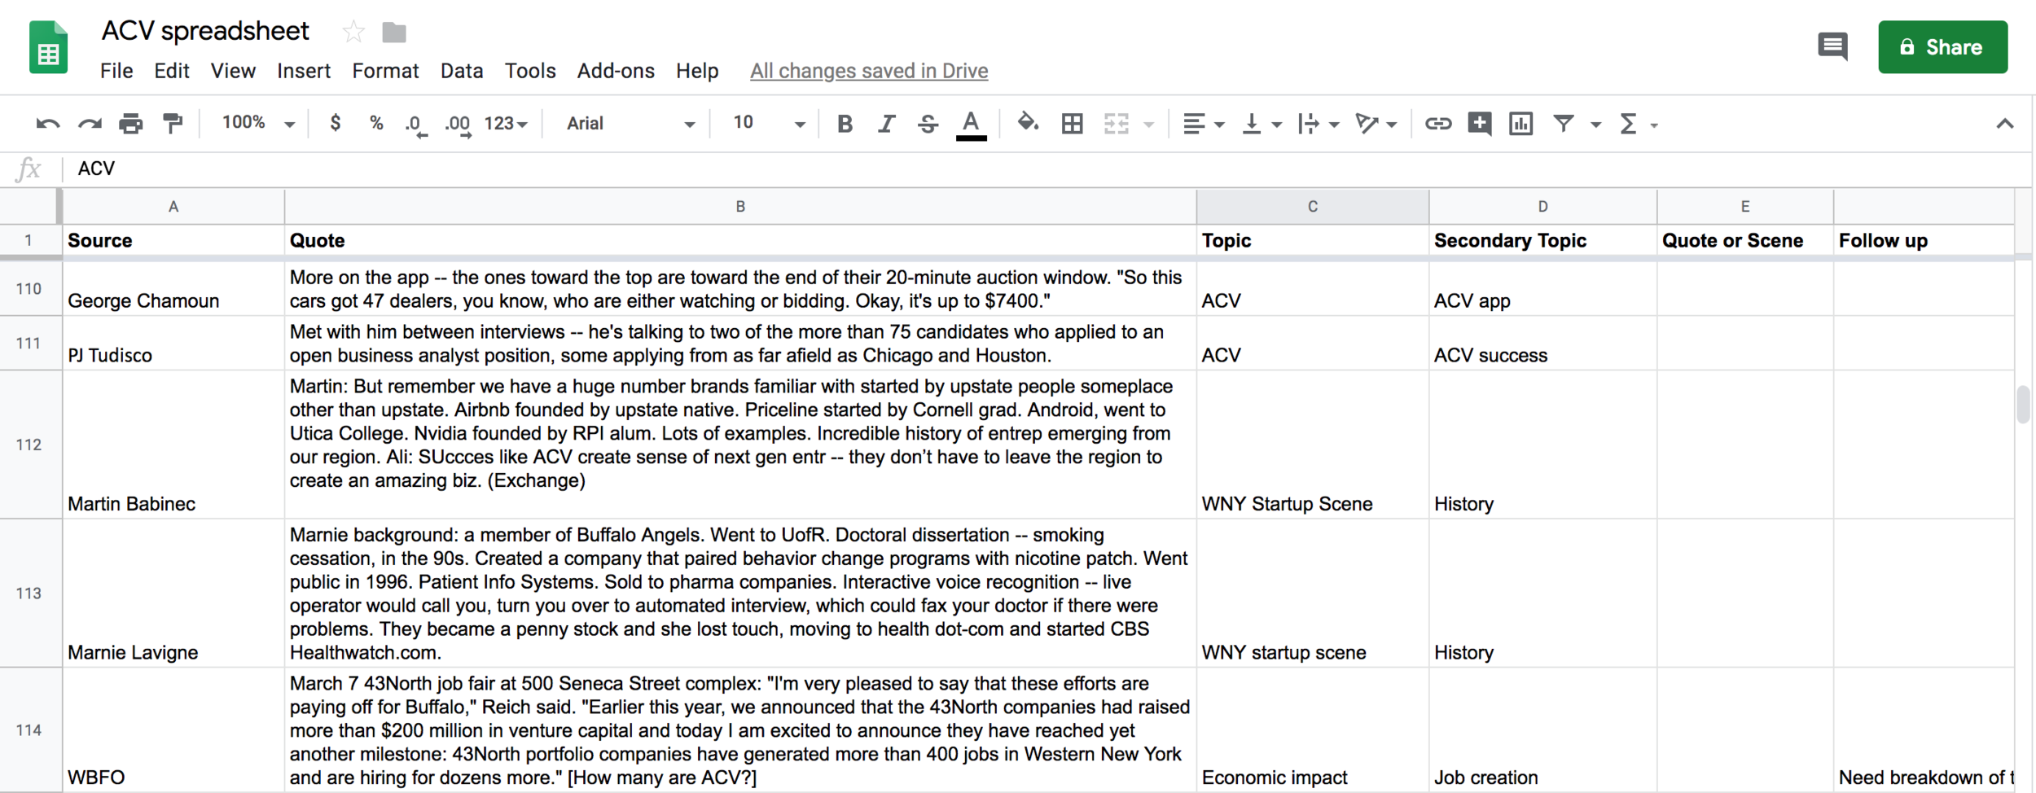Select column D header
The image size is (2036, 793).
click(x=1542, y=207)
